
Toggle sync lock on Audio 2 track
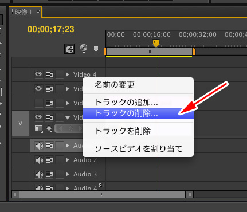[x=49, y=160]
